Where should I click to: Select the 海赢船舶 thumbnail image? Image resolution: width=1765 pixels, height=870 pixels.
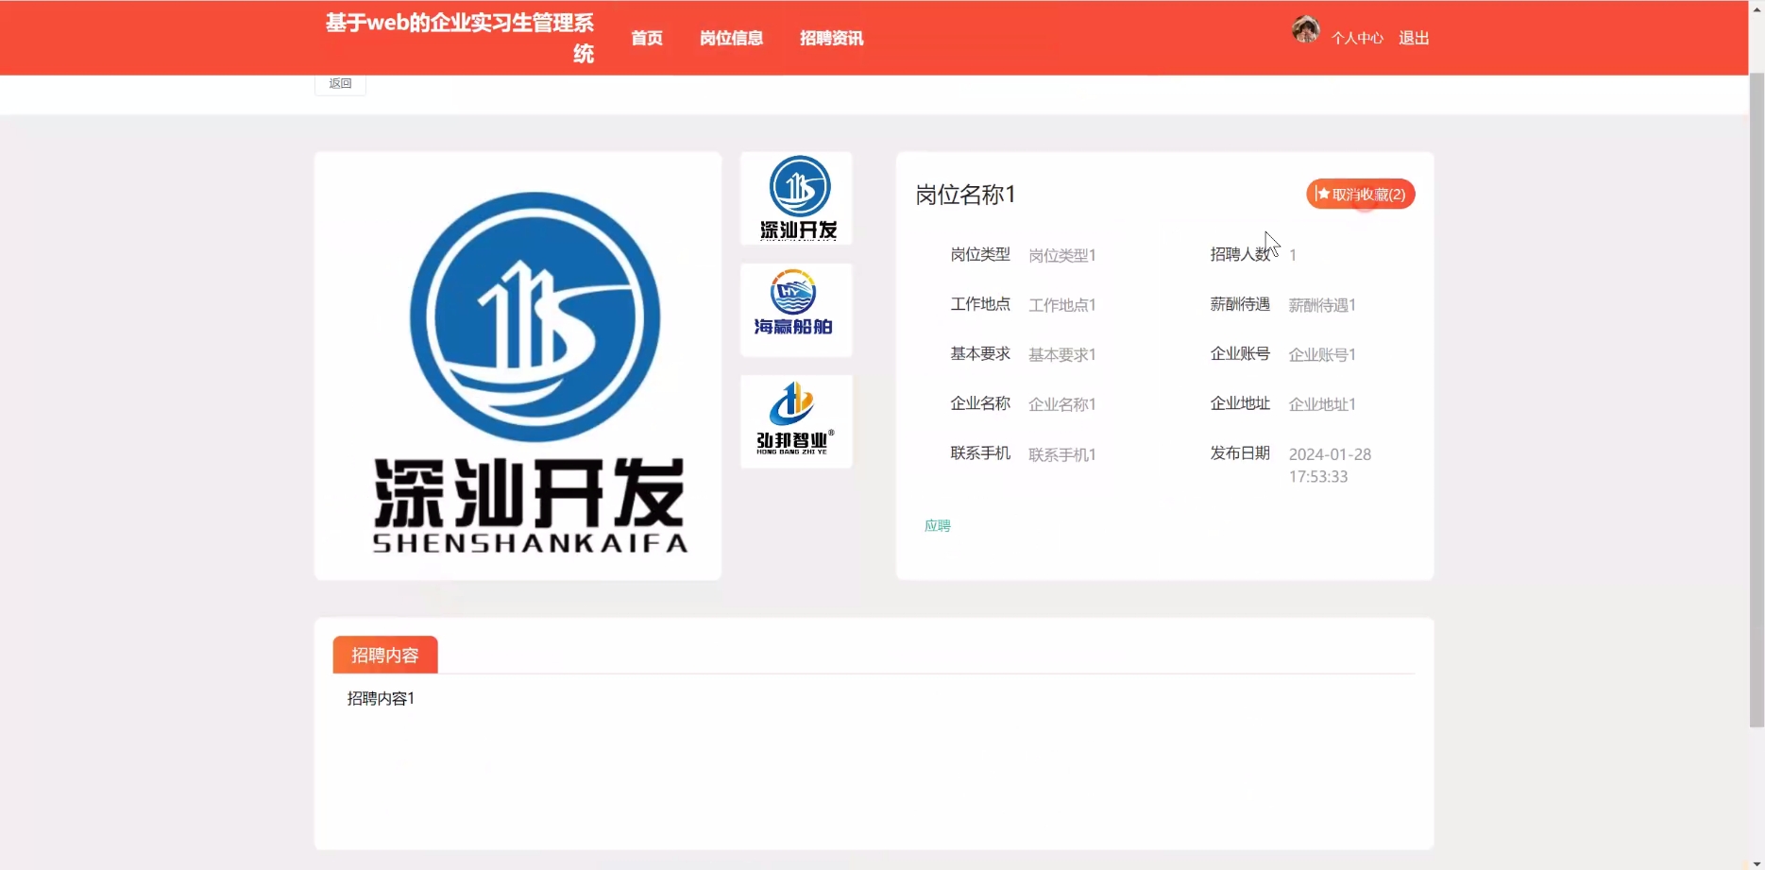coord(796,310)
